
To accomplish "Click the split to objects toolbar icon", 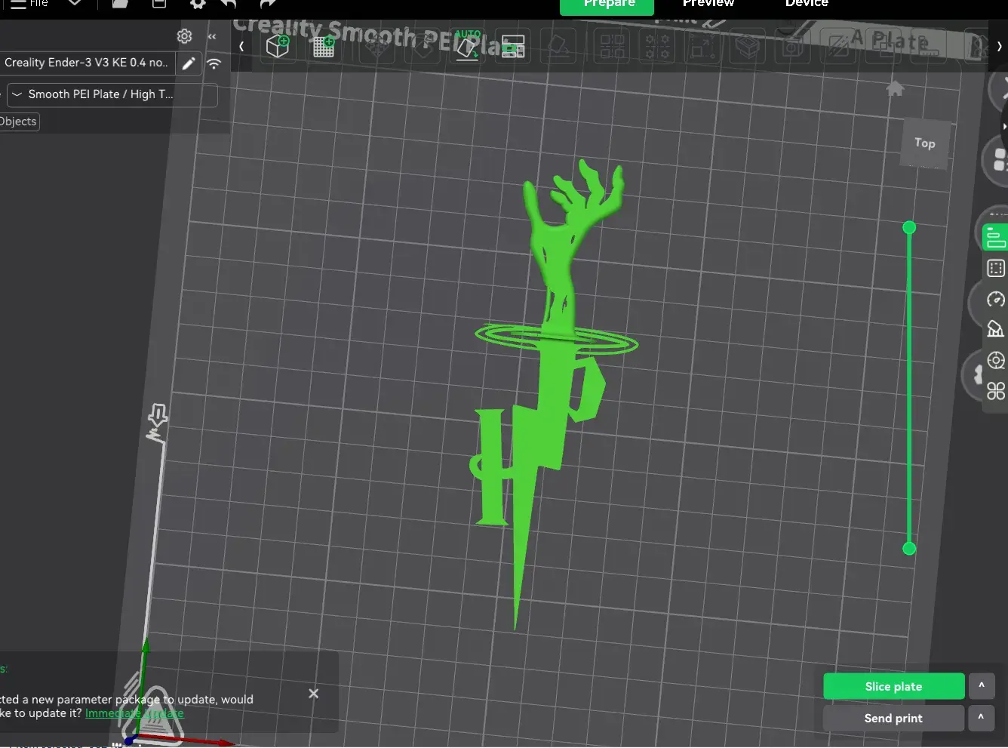I will pos(612,47).
